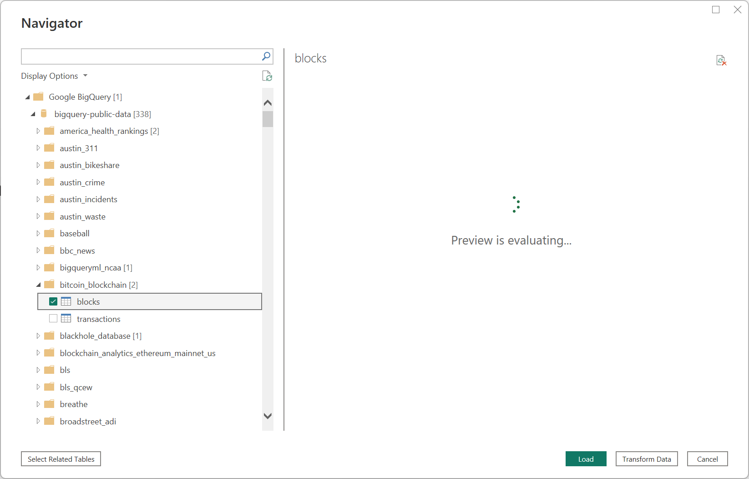Click the bls_qcew folder icon
749x479 pixels.
49,387
